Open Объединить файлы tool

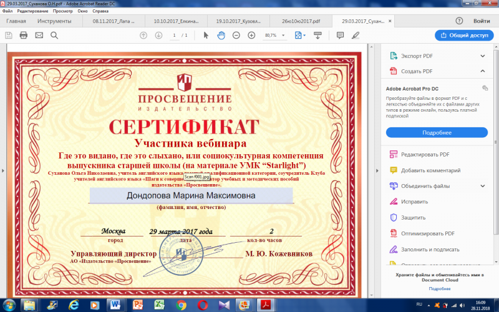tap(425, 186)
